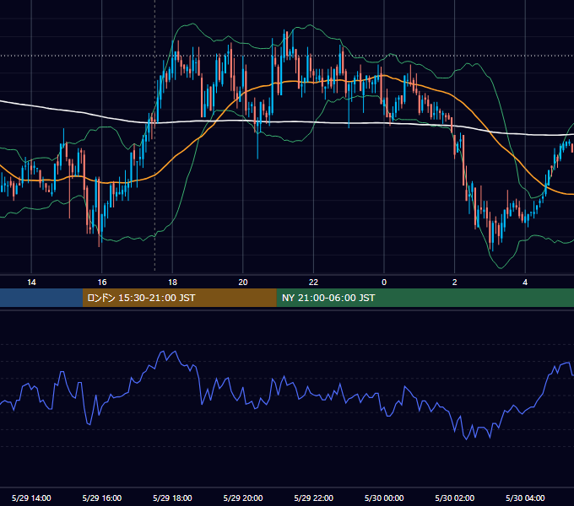Click the '16' hour label on time axis
The image size is (574, 506).
(x=102, y=283)
